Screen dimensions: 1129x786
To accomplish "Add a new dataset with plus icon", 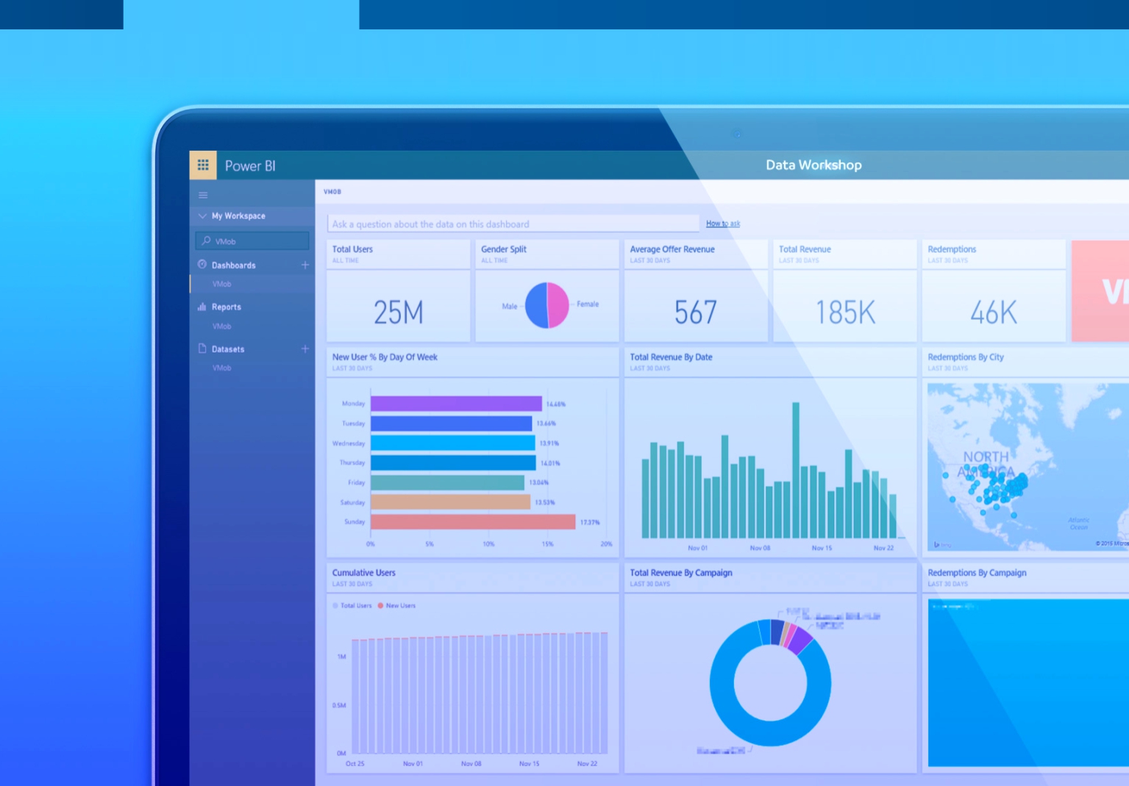I will [305, 349].
